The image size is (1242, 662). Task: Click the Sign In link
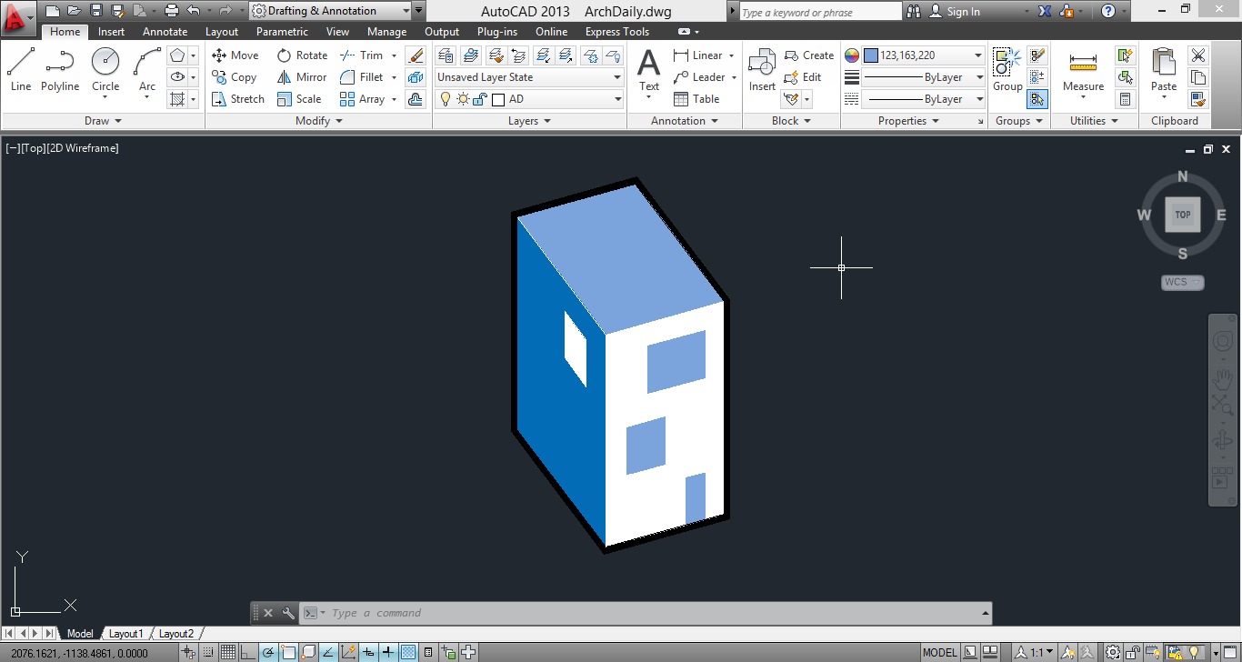point(962,11)
